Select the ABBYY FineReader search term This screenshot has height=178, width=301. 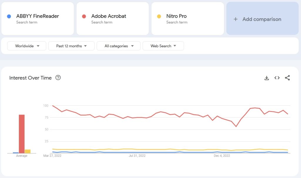pyautogui.click(x=38, y=16)
